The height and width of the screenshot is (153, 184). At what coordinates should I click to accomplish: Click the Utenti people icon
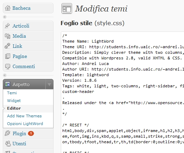[x=8, y=144]
